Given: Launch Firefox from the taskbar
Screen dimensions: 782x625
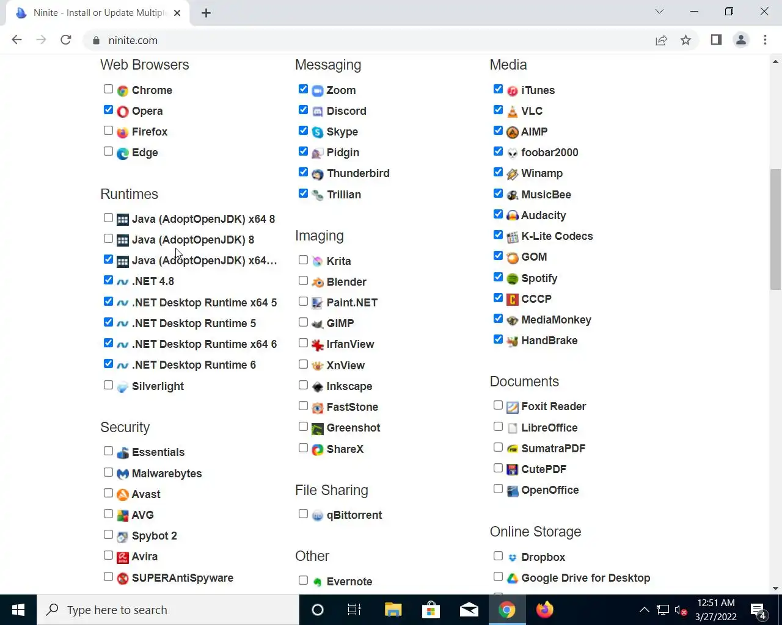Looking at the screenshot, I should click(x=544, y=610).
